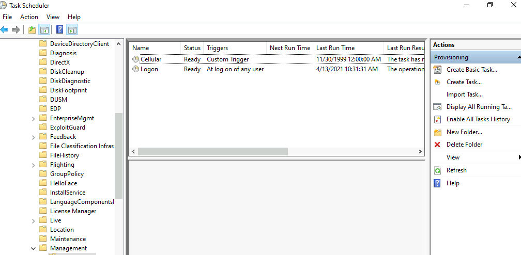Sort by Last Run Time column header

tap(348, 48)
